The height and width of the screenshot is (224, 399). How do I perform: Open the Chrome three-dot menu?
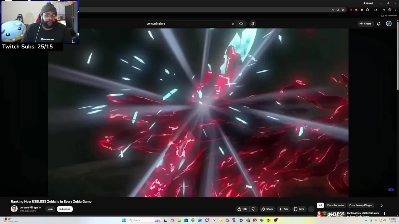coord(396,10)
